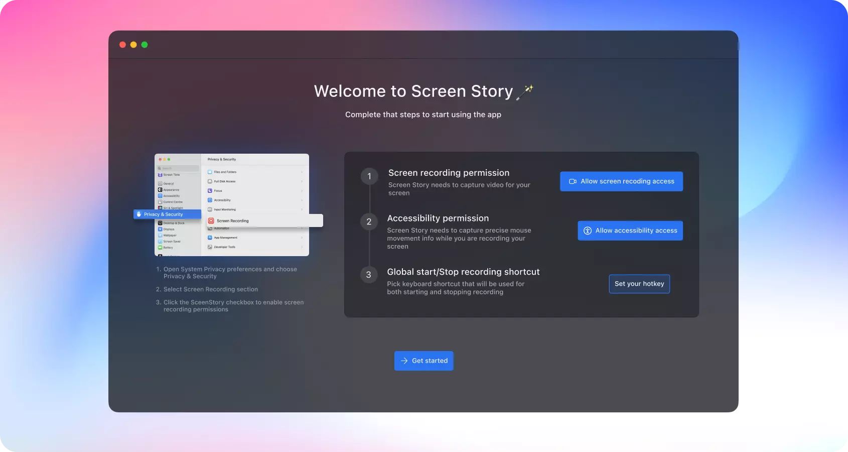Click the Set your hotkey button
This screenshot has height=452, width=848.
639,284
